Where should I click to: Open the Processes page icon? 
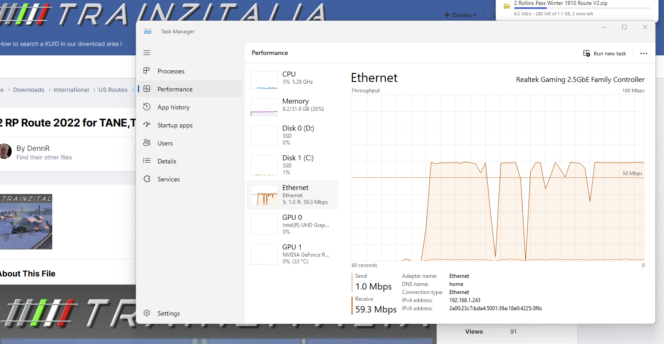point(147,71)
